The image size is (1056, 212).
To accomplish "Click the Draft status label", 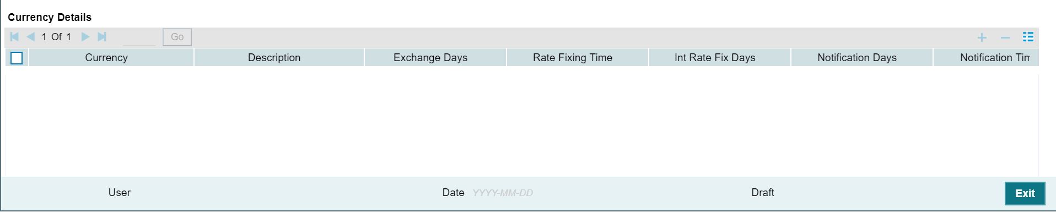I will pyautogui.click(x=763, y=193).
